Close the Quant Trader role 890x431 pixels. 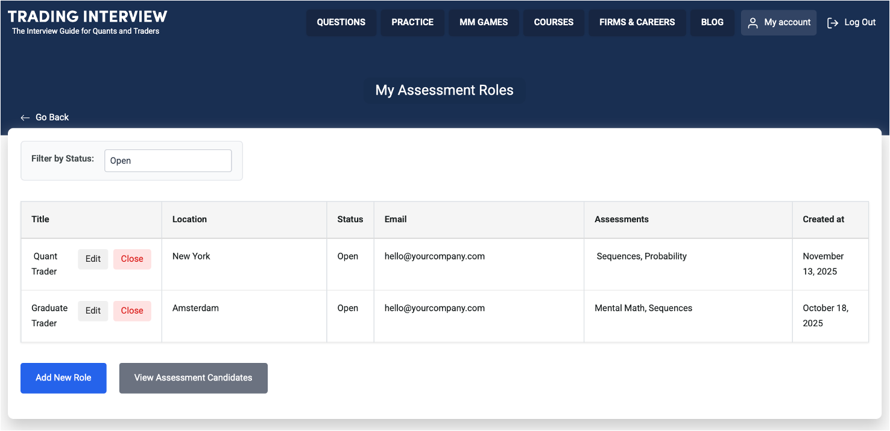pyautogui.click(x=132, y=259)
